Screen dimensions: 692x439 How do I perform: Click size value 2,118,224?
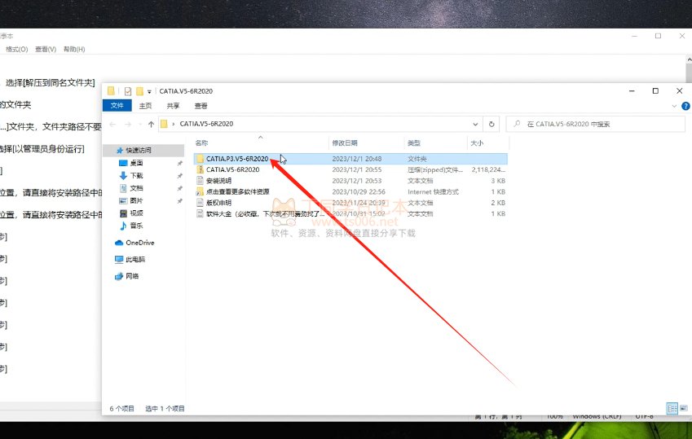coord(488,170)
